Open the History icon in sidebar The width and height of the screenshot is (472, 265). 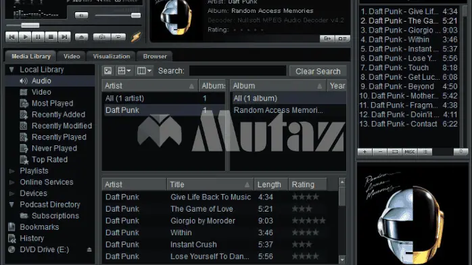(11, 239)
